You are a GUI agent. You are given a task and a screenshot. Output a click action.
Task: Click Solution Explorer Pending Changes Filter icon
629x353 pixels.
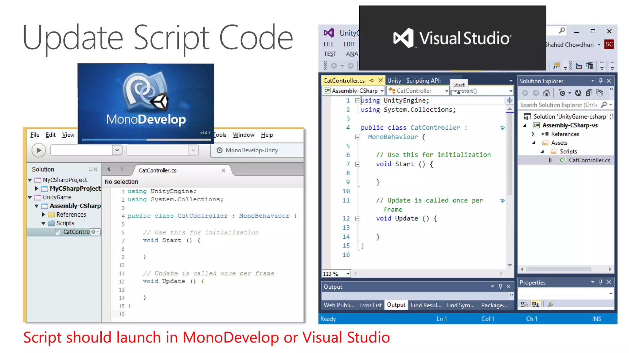pyautogui.click(x=562, y=93)
